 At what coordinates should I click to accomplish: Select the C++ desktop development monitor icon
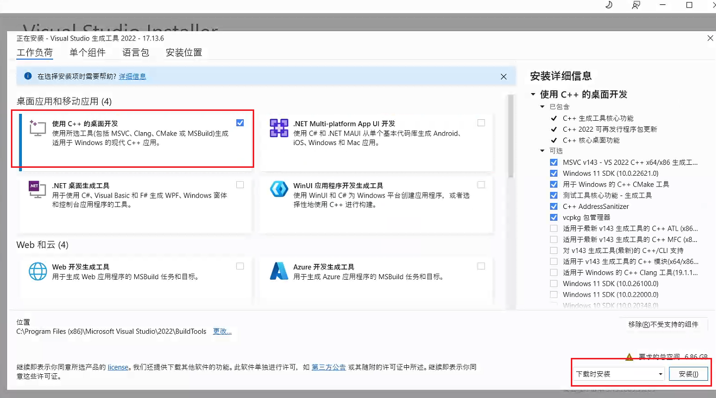(37, 128)
